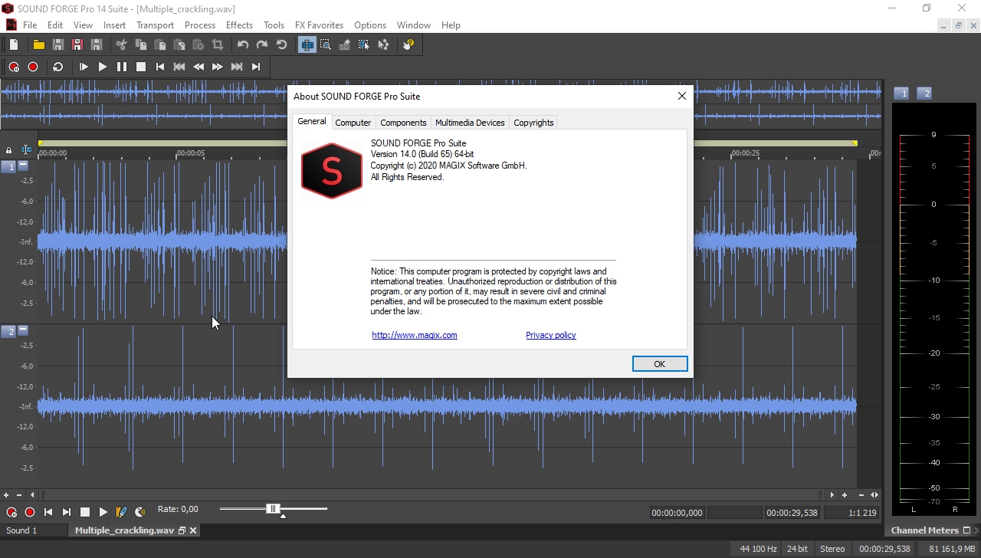Open the Privacy policy link
This screenshot has height=558, width=981.
pos(550,335)
